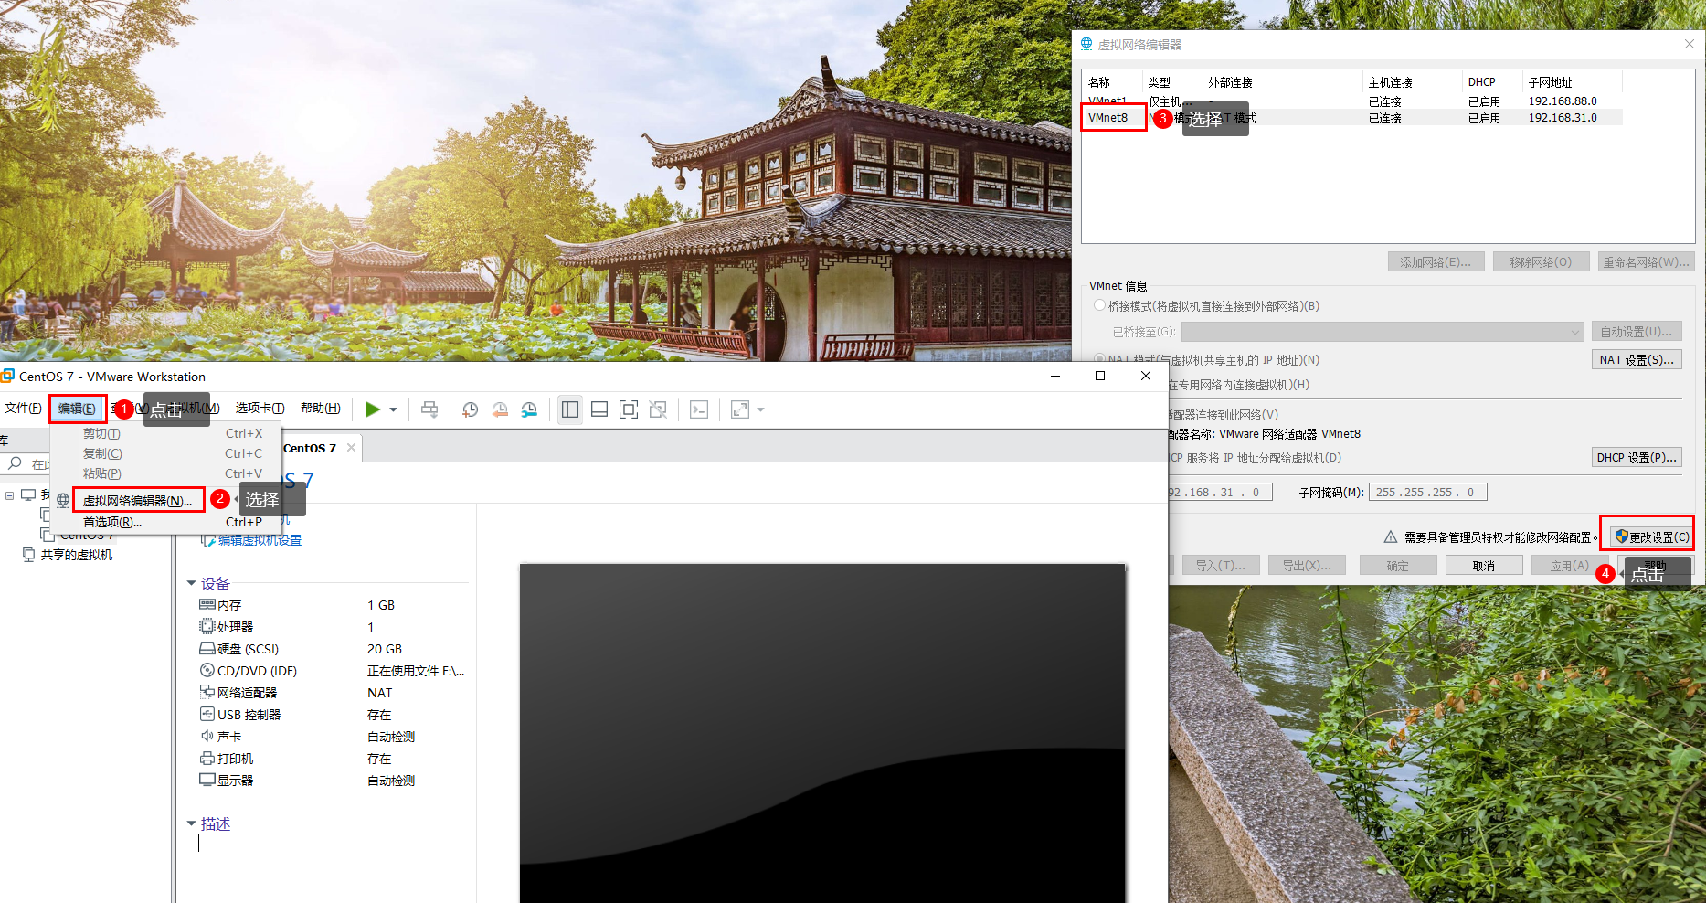Click the unity mode toolbar icon
This screenshot has height=903, width=1706.
(658, 409)
